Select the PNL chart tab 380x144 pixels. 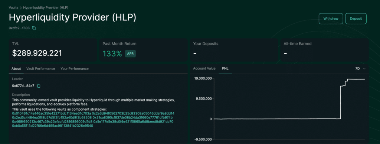click(x=225, y=68)
